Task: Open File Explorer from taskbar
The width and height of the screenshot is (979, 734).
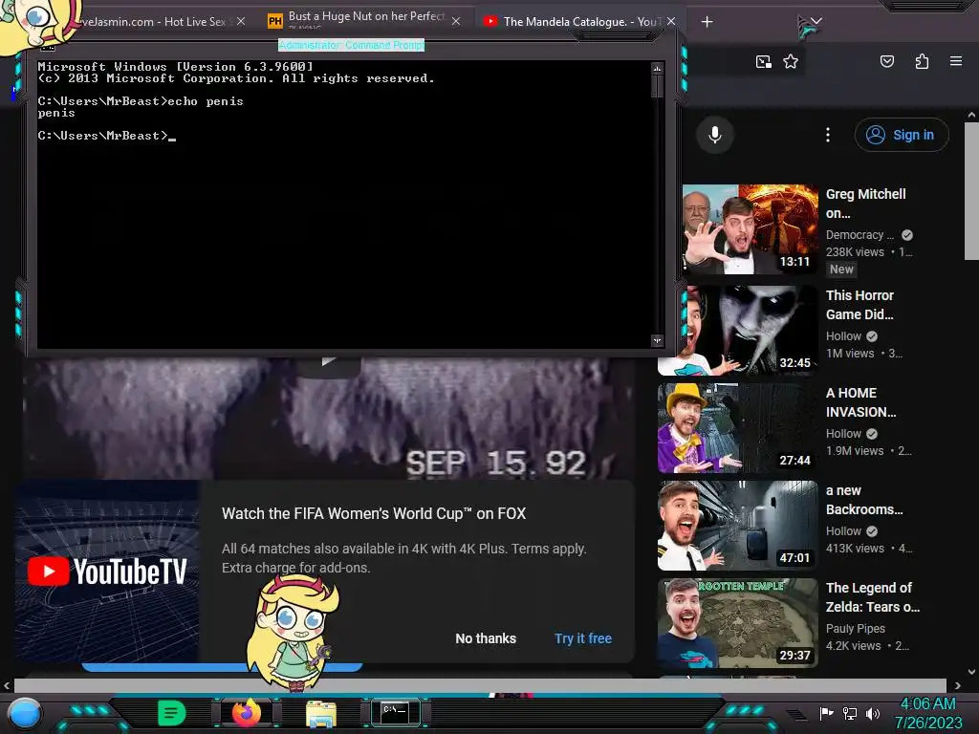Action: 321,714
